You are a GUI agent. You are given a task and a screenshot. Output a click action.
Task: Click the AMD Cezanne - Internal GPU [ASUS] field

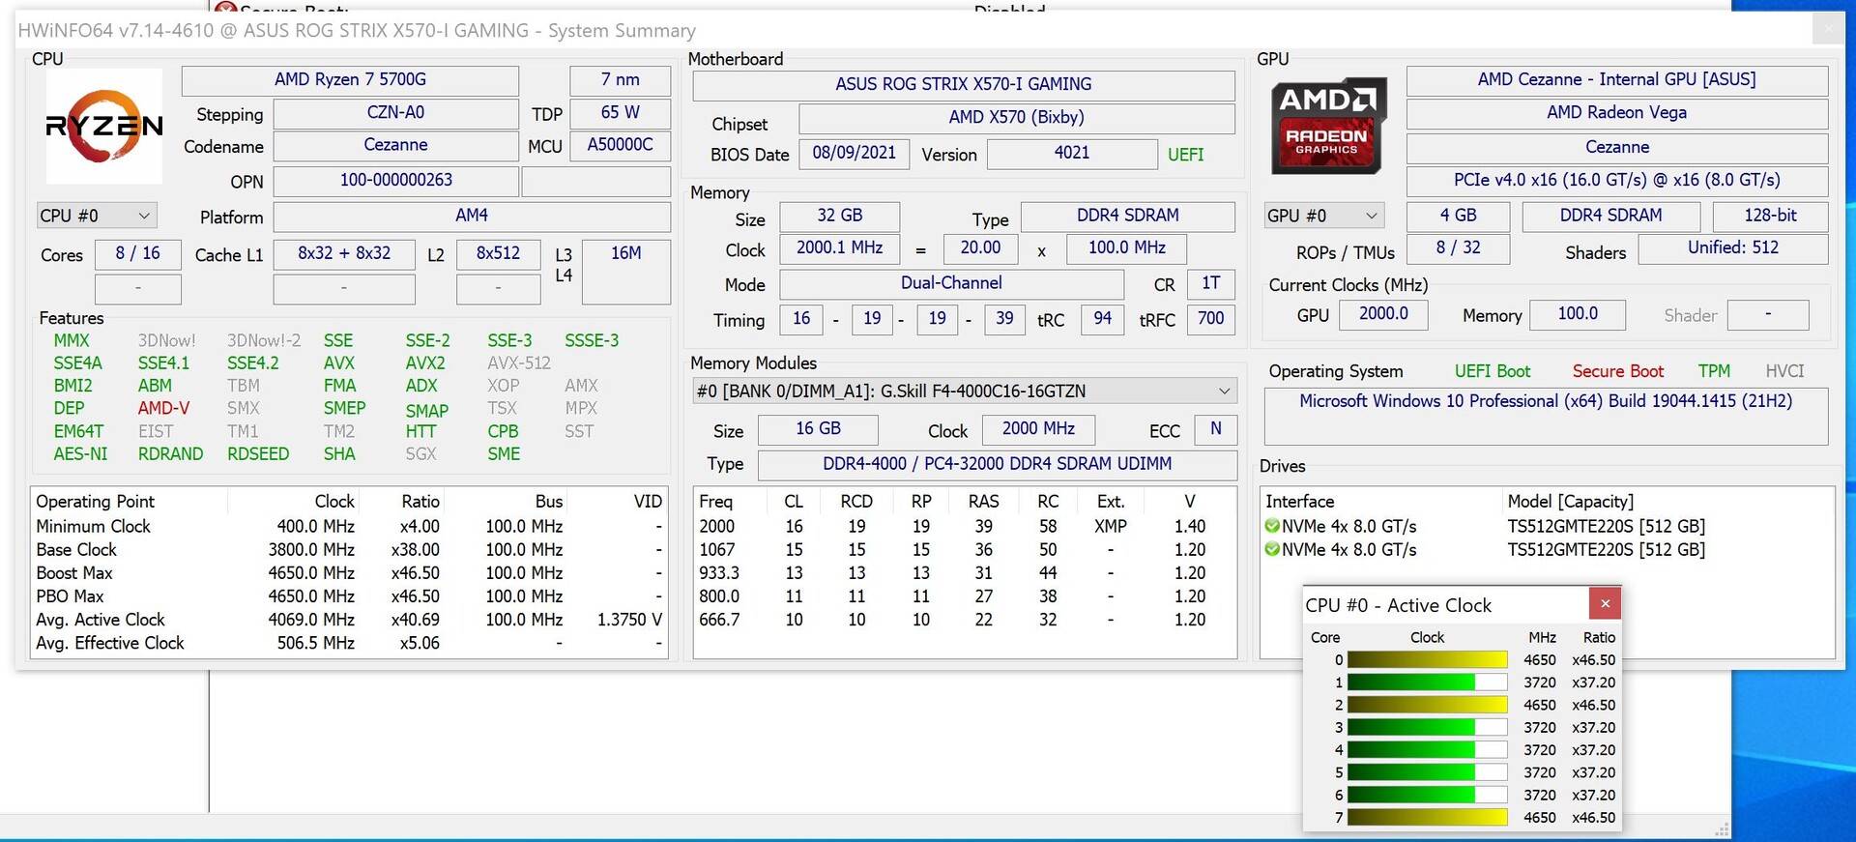click(1617, 80)
